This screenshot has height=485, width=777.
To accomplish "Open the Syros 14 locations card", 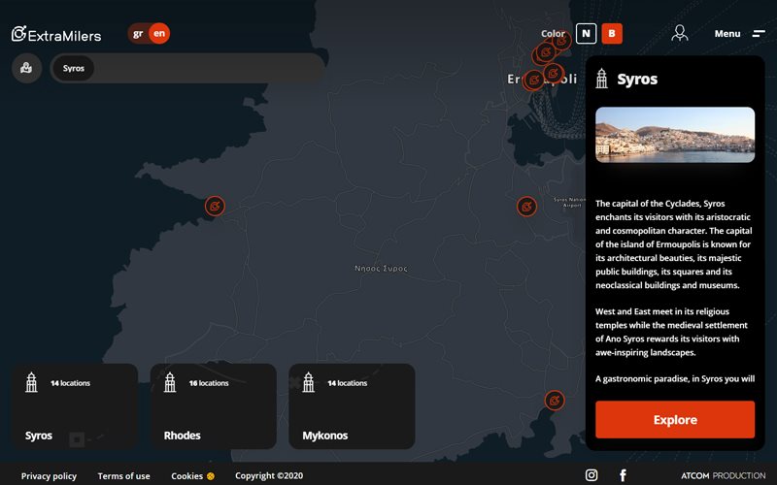I will tap(74, 406).
